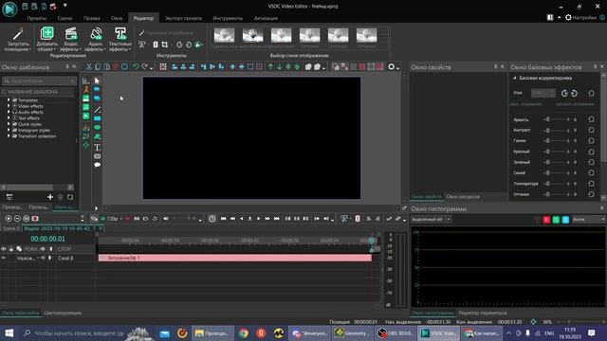Viewport: 607px width, 341px height.
Task: Select the line drawing tool
Action: (97, 110)
